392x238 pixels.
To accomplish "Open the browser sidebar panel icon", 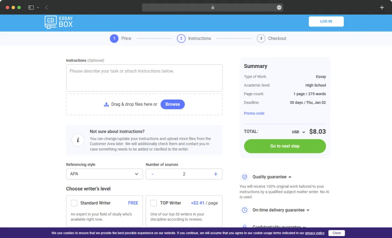I will click(31, 7).
